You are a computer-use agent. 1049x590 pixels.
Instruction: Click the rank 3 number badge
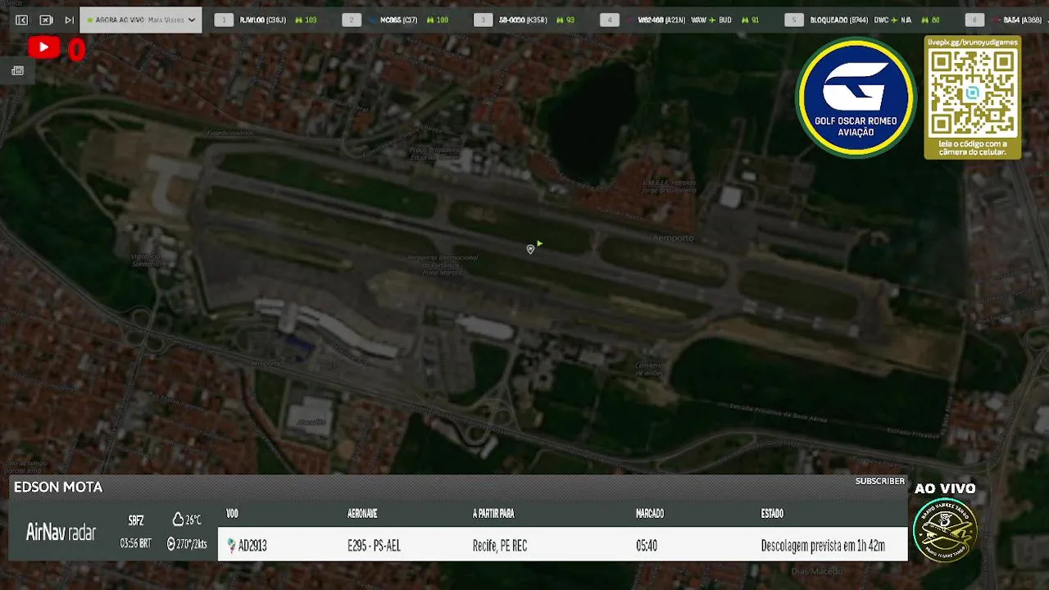coord(483,20)
